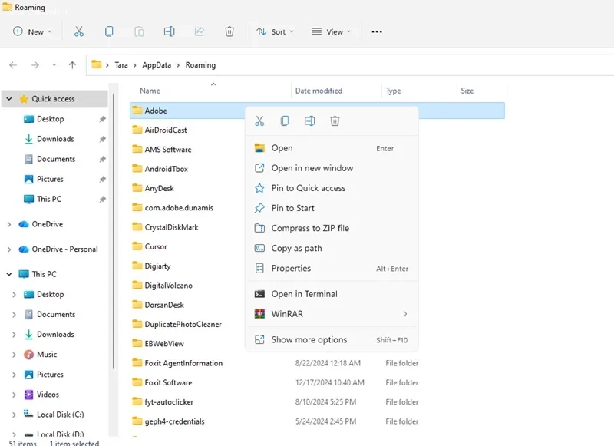Image resolution: width=614 pixels, height=446 pixels.
Task: Expand the WinRAR submenu
Action: tap(332, 314)
